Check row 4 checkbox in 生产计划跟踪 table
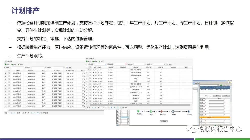250x140 pixels. point(90,78)
